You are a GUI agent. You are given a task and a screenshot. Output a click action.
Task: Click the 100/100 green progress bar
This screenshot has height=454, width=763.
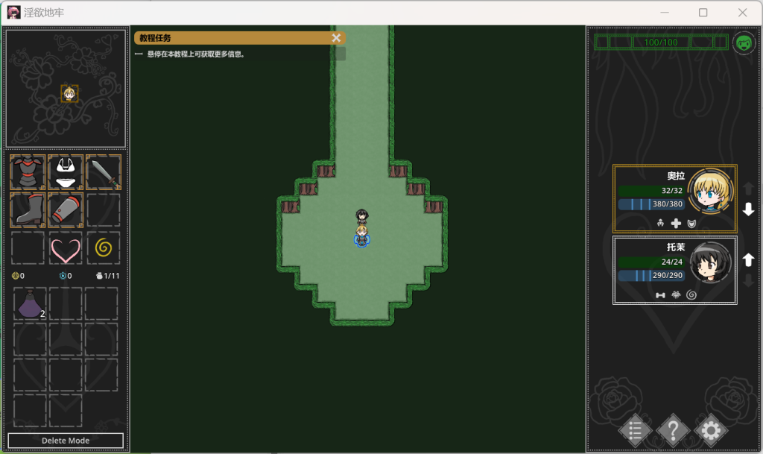click(x=661, y=42)
